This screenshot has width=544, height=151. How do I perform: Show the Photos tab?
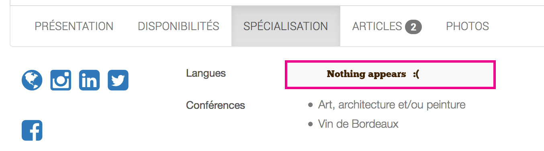pos(467,27)
